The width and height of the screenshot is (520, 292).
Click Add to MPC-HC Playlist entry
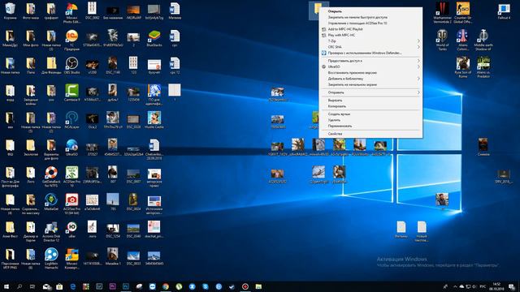click(x=370, y=29)
